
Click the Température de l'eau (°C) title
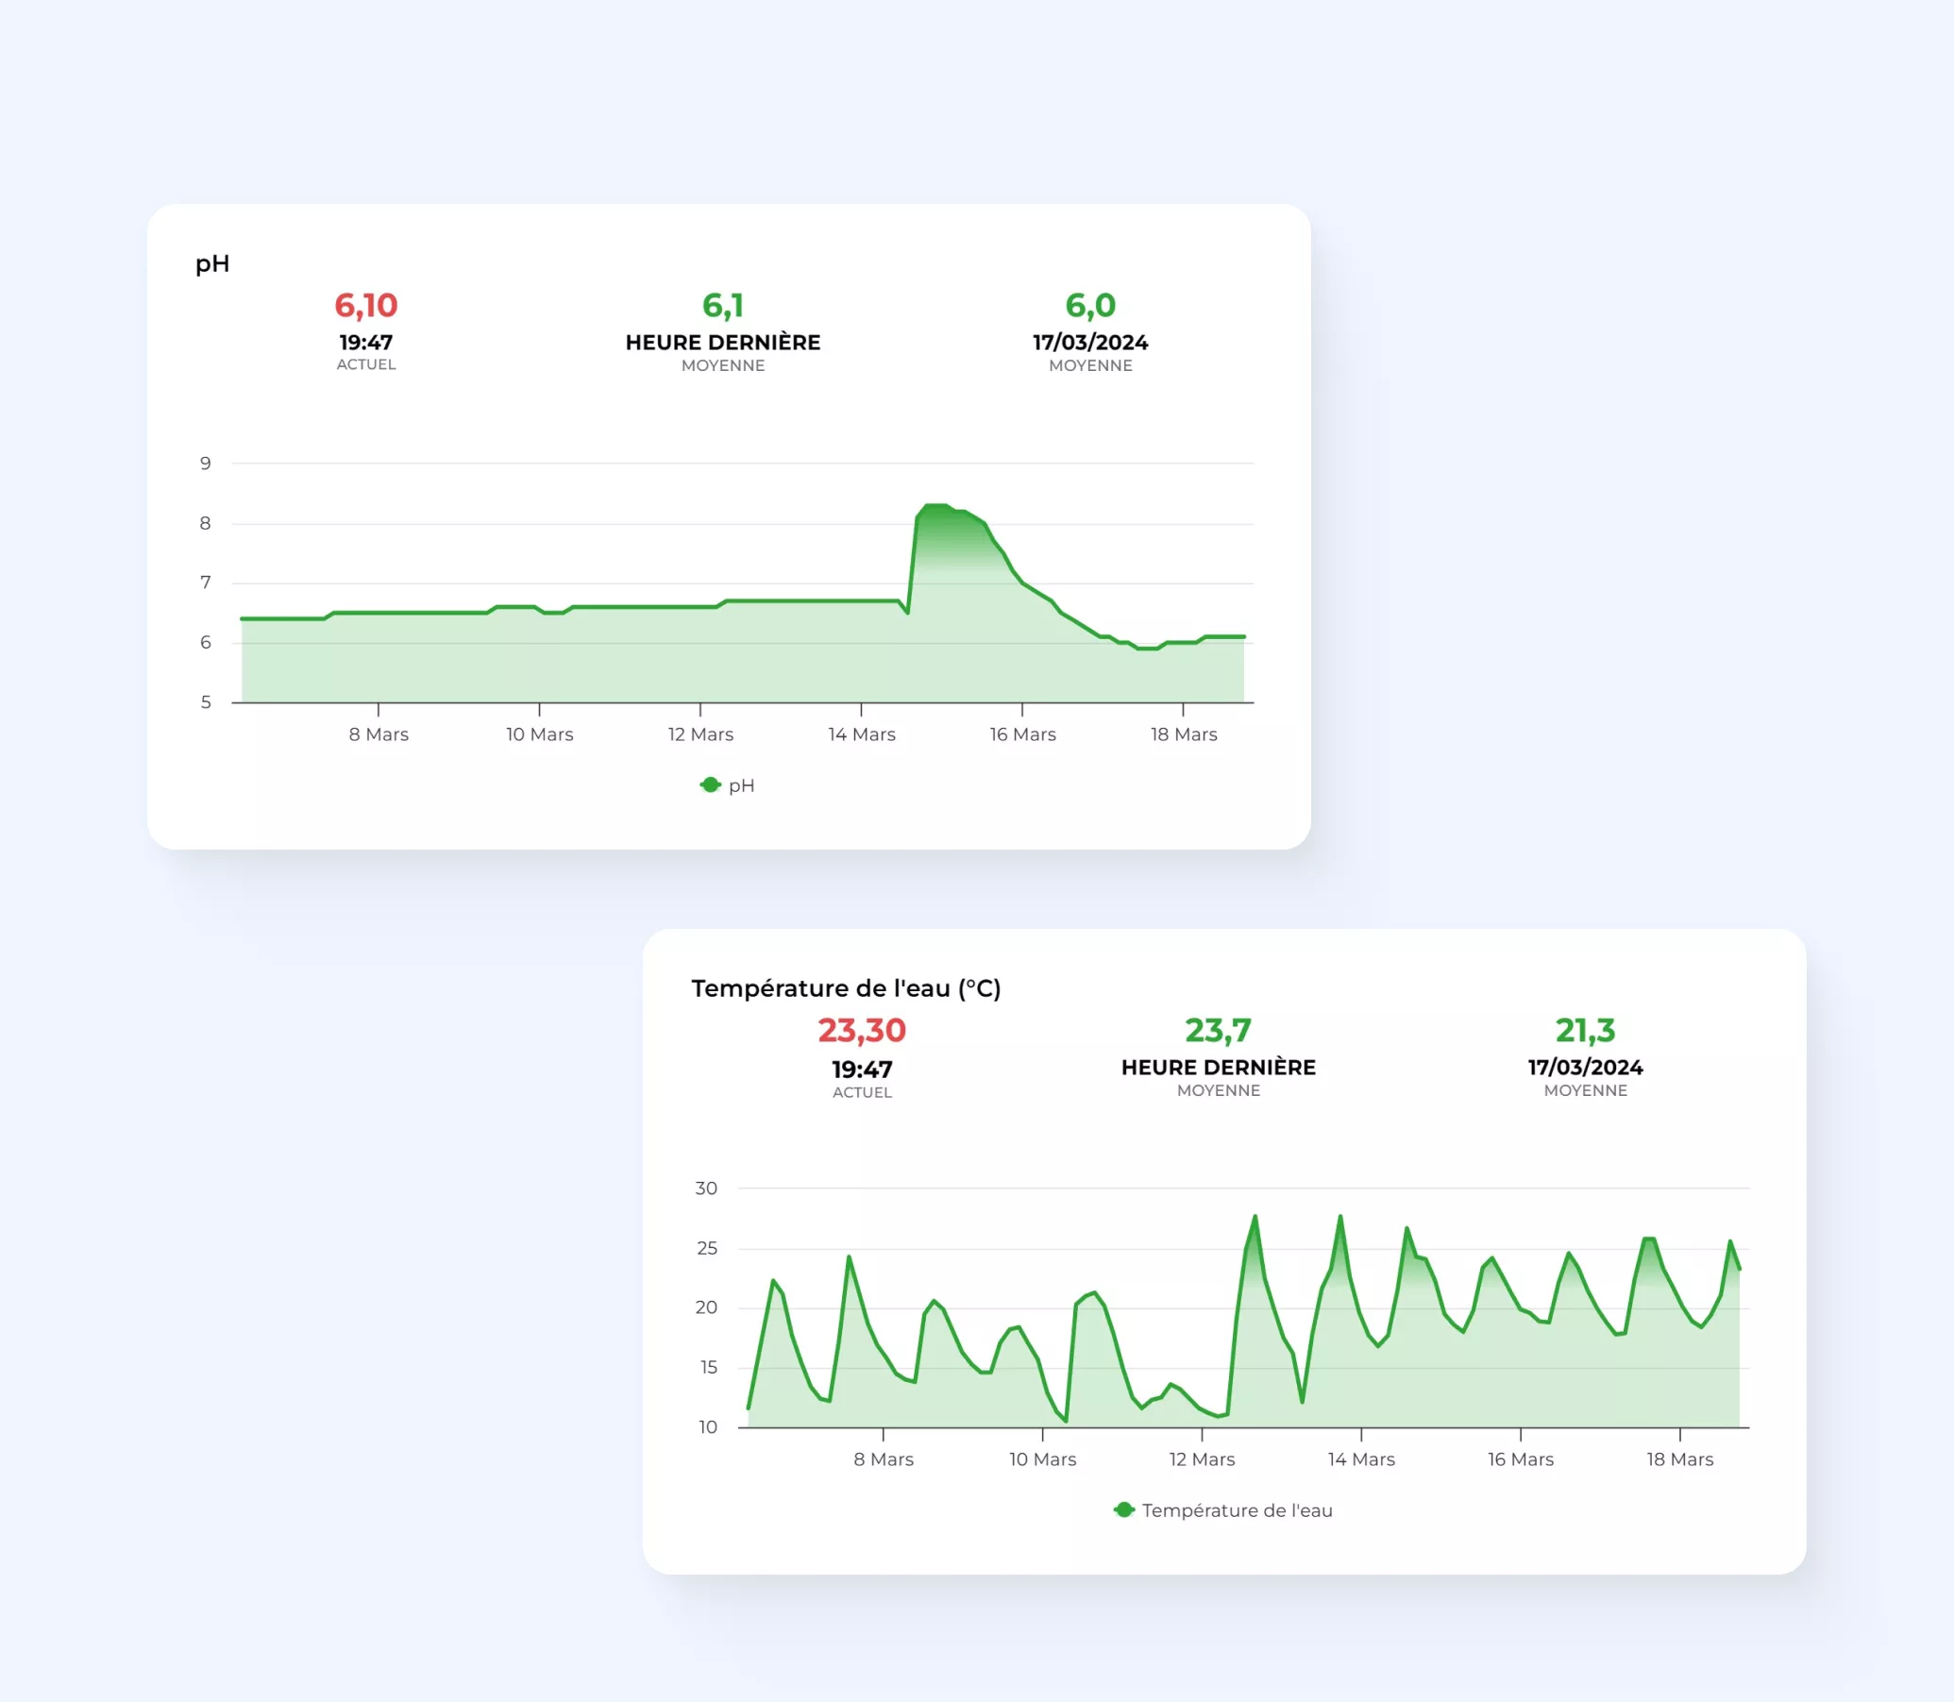(x=846, y=988)
